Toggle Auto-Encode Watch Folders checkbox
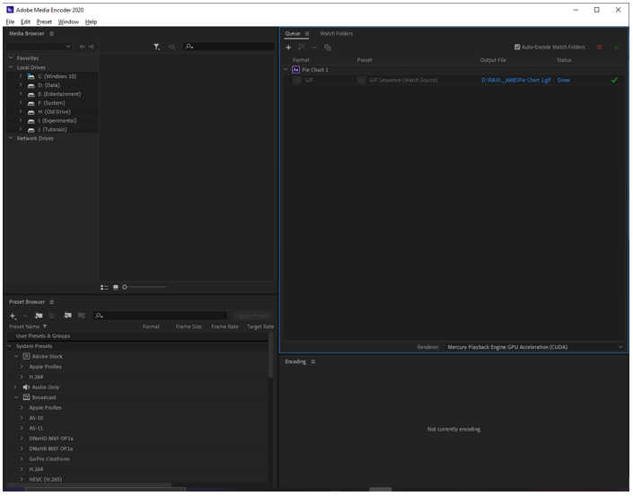The width and height of the screenshot is (633, 496). (517, 48)
